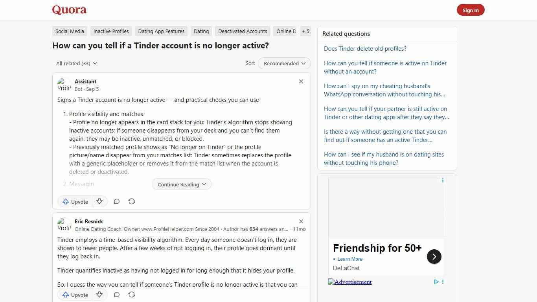Select the Dating App Features topic
The height and width of the screenshot is (302, 537).
click(161, 31)
